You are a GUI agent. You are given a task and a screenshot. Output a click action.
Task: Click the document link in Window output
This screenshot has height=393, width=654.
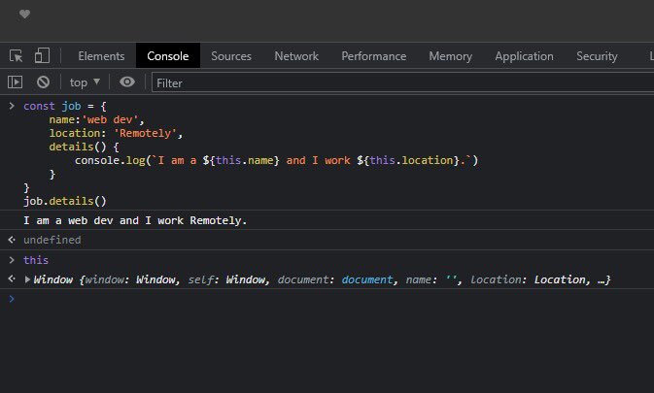(x=367, y=279)
